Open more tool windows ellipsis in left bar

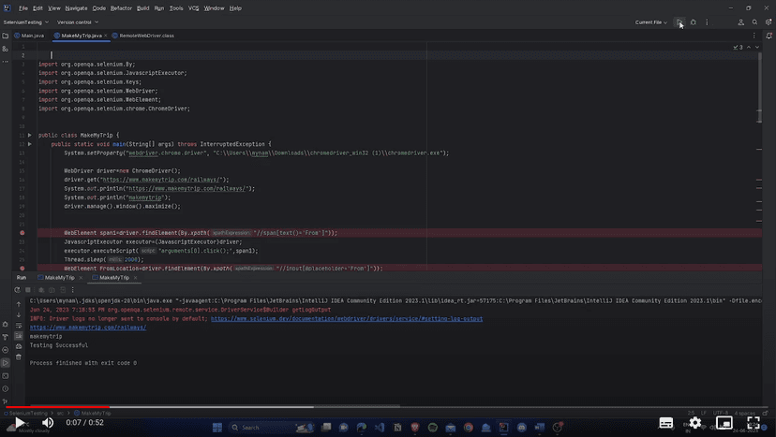tap(6, 62)
